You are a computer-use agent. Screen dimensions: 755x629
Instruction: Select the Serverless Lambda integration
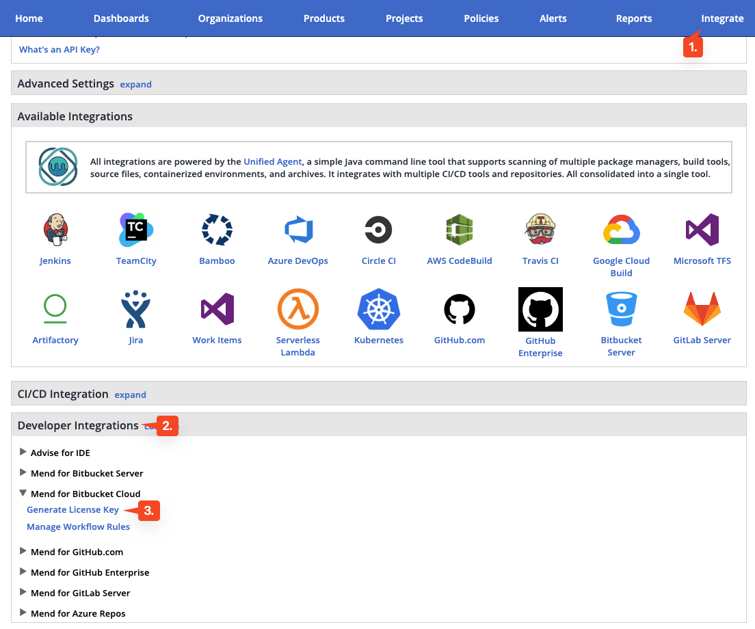[297, 309]
